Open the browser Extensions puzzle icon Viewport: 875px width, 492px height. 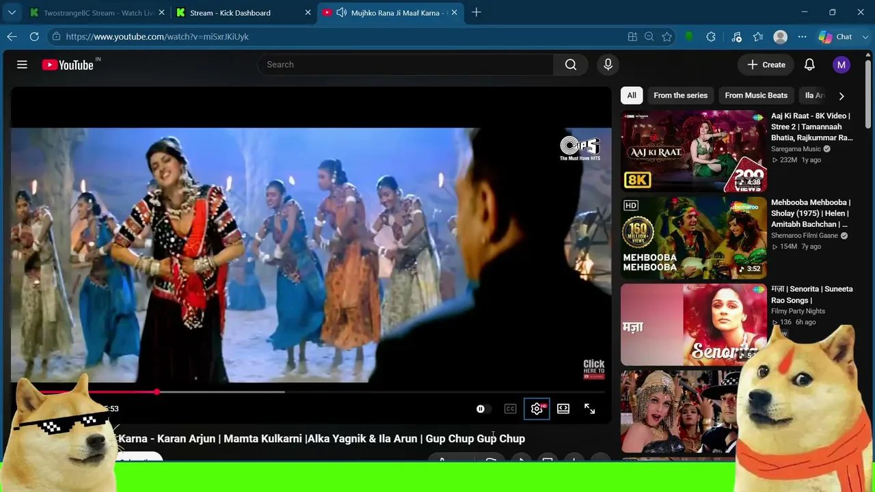coord(711,37)
